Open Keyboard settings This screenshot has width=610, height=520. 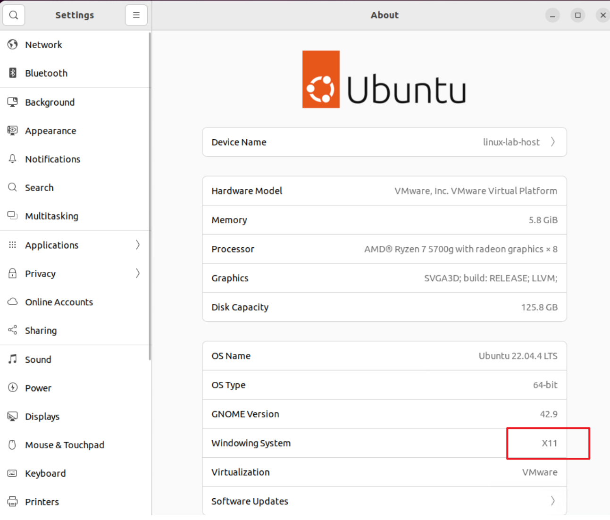pyautogui.click(x=75, y=473)
